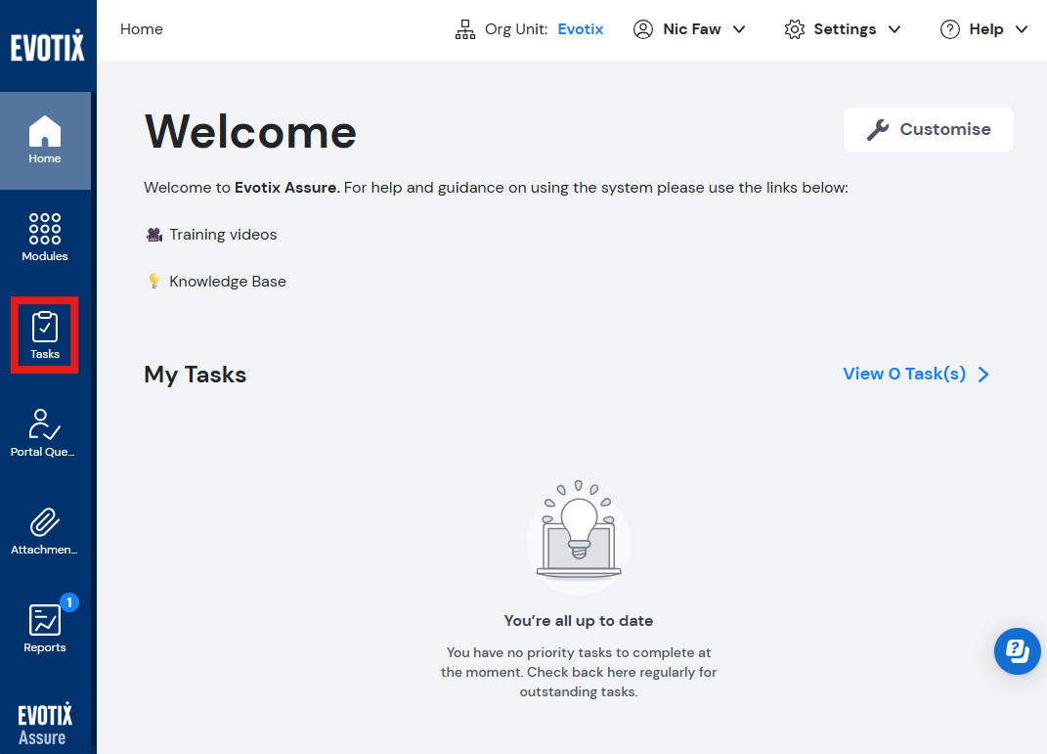1047x754 pixels.
Task: Expand the Settings dropdown chevron
Action: [894, 29]
